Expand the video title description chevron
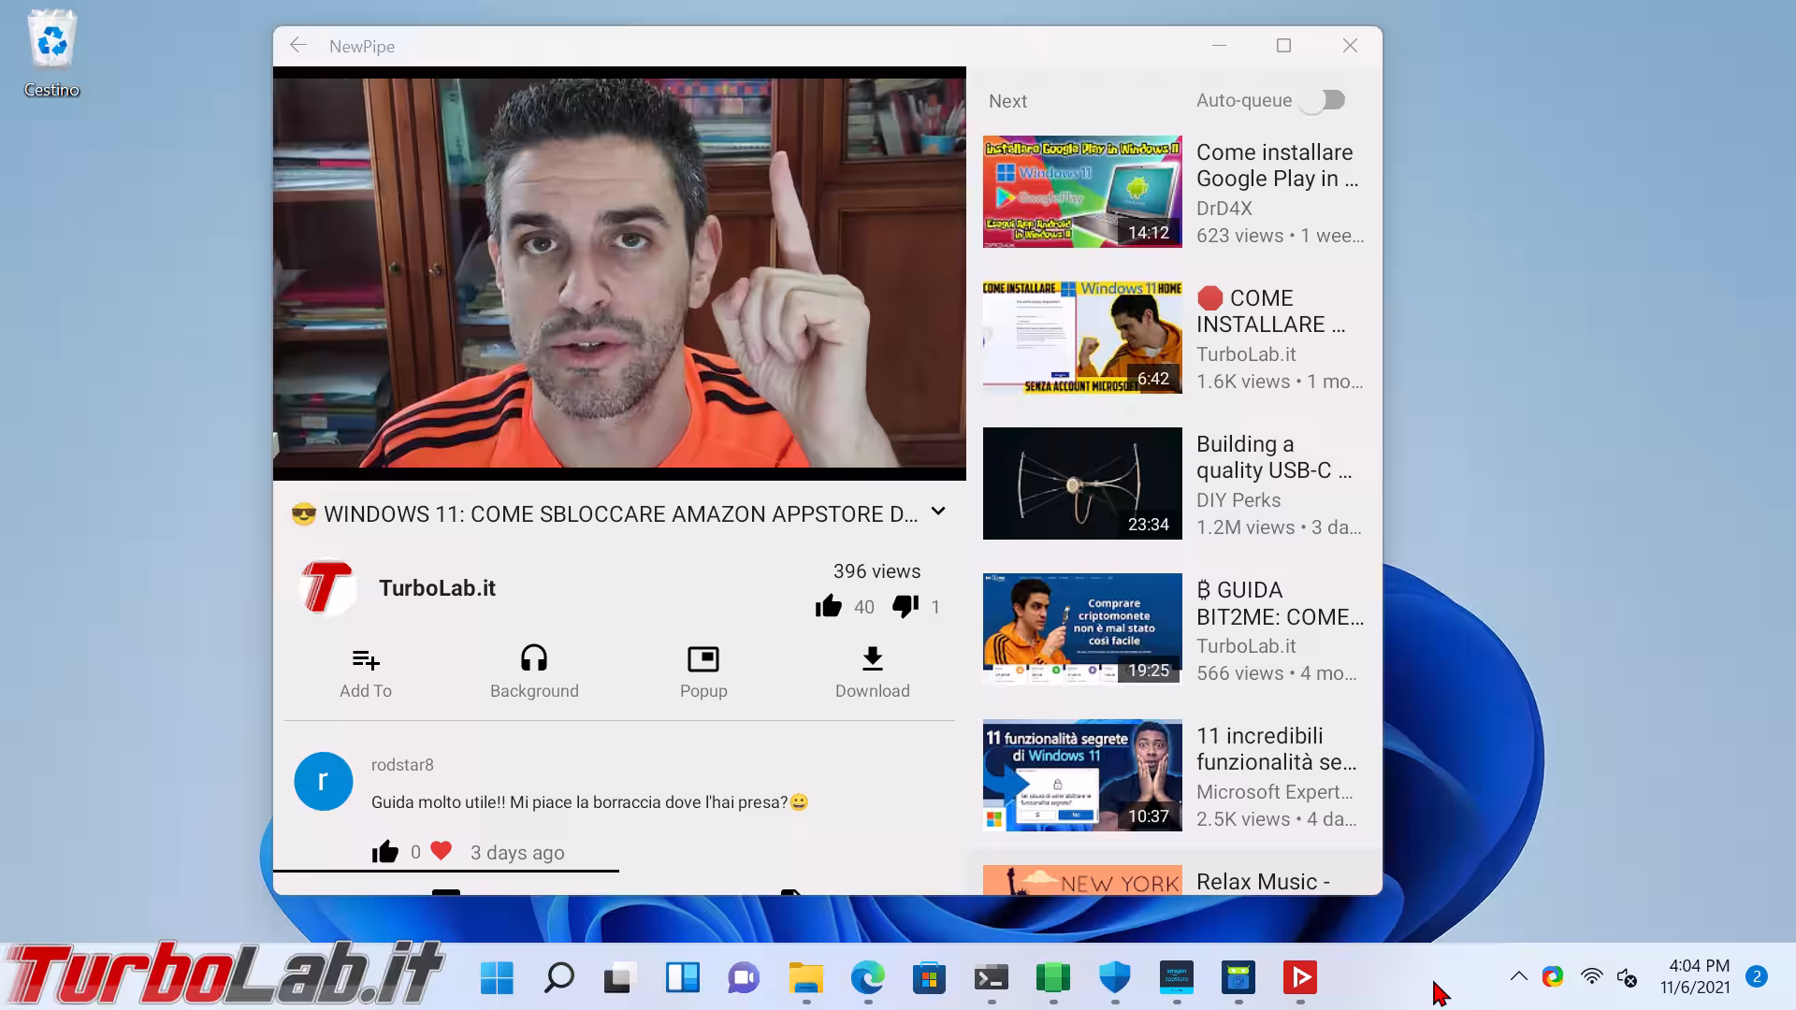 tap(938, 512)
